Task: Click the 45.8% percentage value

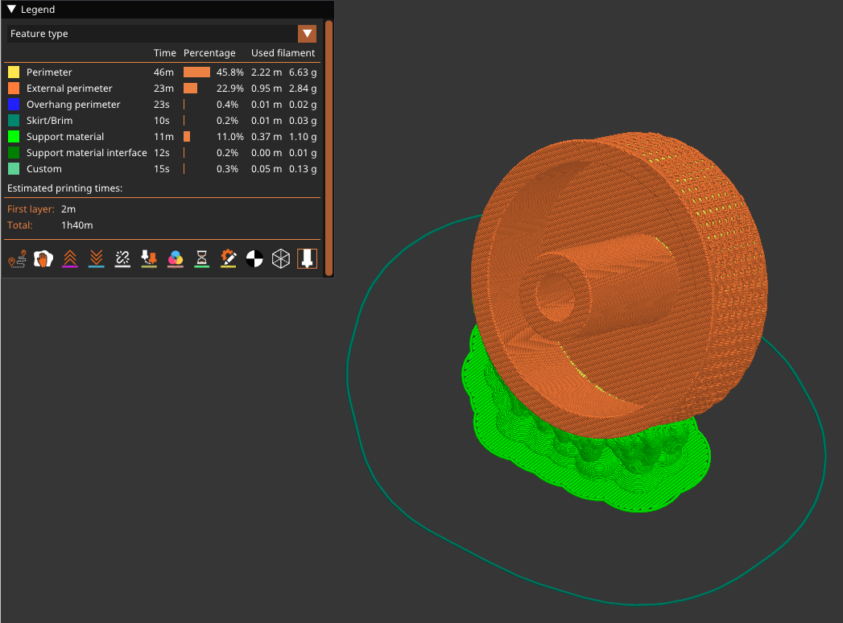Action: [x=230, y=72]
